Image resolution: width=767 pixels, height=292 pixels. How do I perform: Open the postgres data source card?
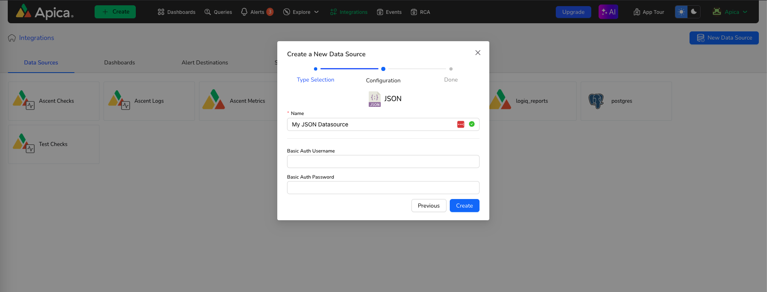[x=626, y=101]
